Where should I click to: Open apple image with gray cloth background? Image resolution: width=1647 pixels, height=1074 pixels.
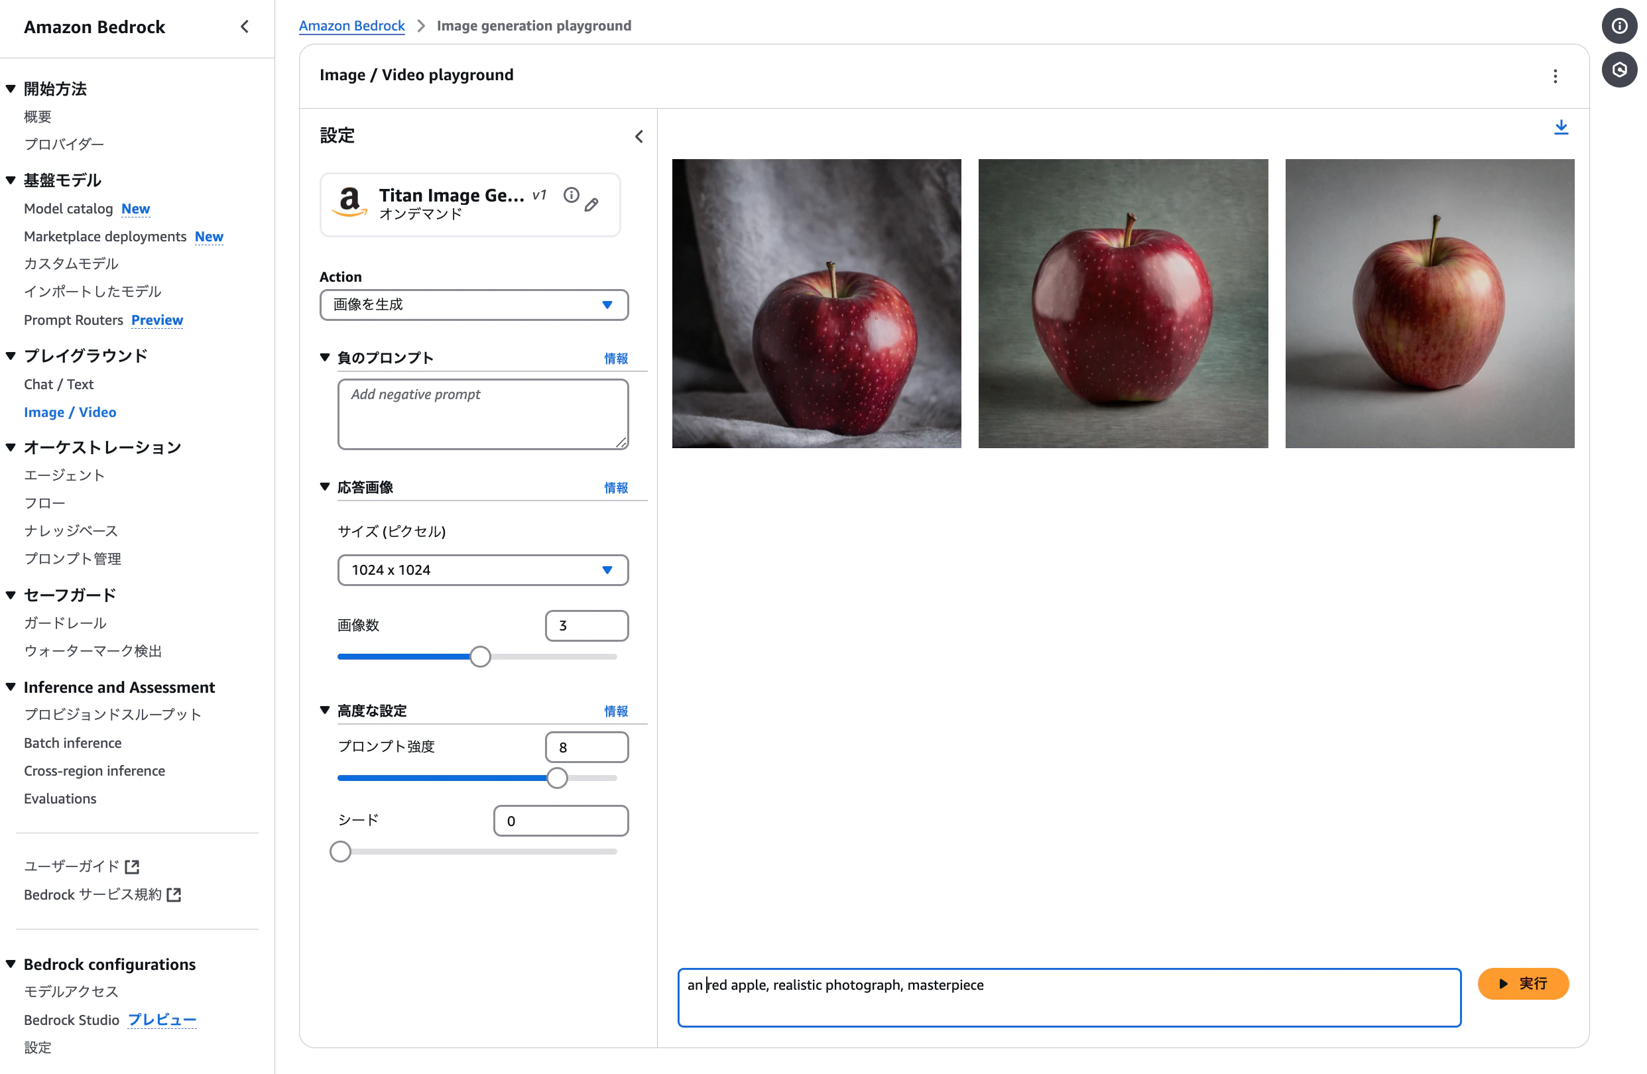[817, 303]
